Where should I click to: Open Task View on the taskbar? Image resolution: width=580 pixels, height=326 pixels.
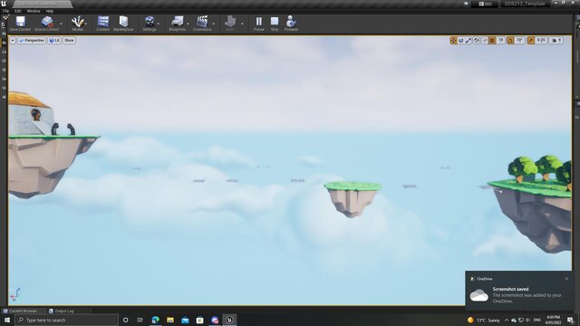(x=140, y=320)
